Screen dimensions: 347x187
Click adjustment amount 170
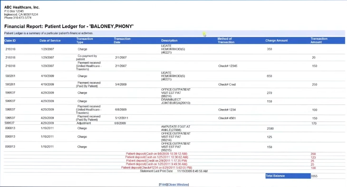pyautogui.click(x=314, y=123)
